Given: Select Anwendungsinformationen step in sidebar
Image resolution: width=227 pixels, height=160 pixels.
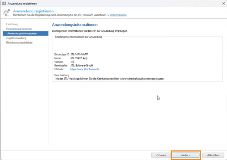Looking at the screenshot, I should (x=22, y=33).
